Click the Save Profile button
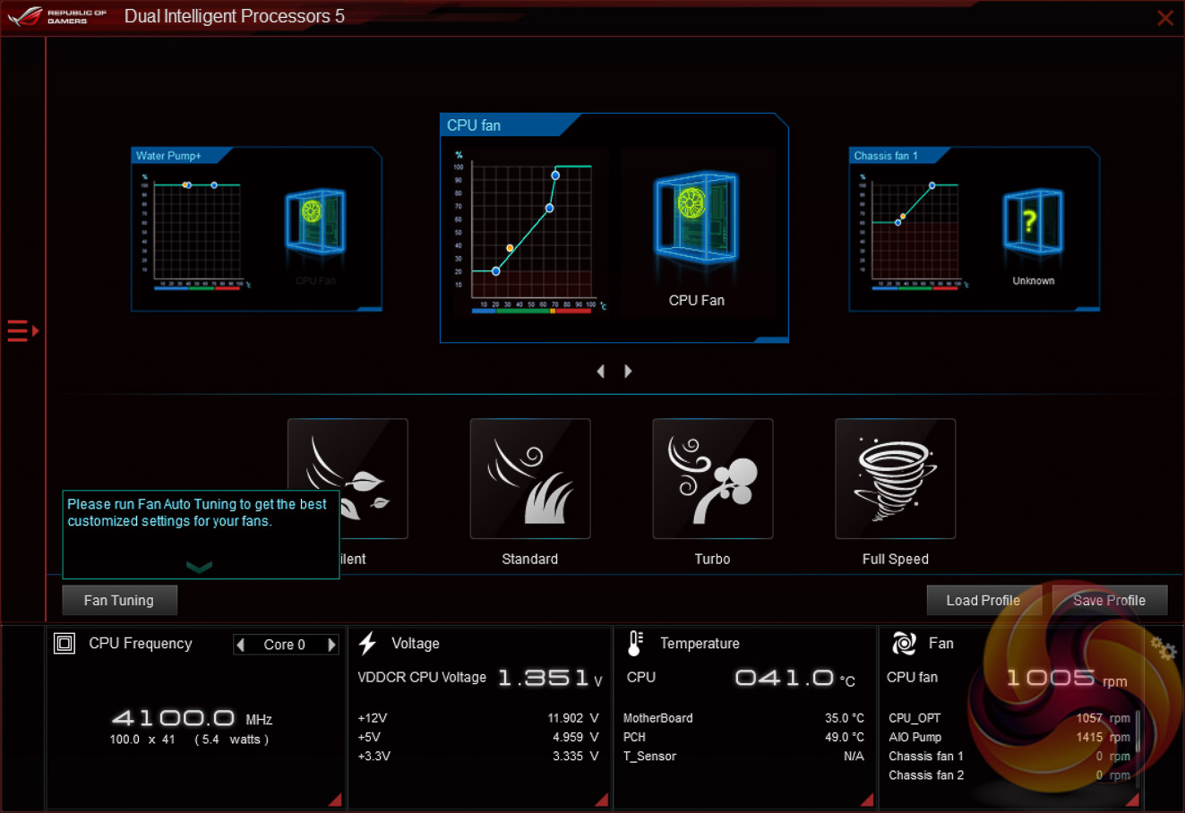The image size is (1185, 813). (1110, 600)
